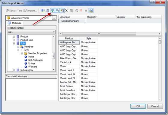The height and width of the screenshot is (115, 168).
Task: Select the Member Properties folder
Action: pos(38,53)
